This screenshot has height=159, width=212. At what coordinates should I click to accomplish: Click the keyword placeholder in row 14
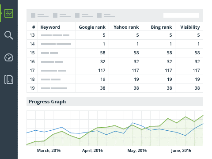click(56, 44)
